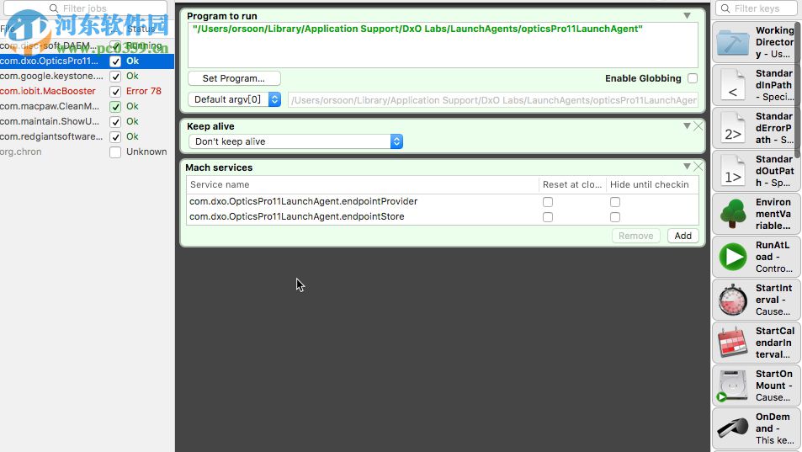This screenshot has width=802, height=452.
Task: Click the Unknown status text
Action: click(146, 152)
